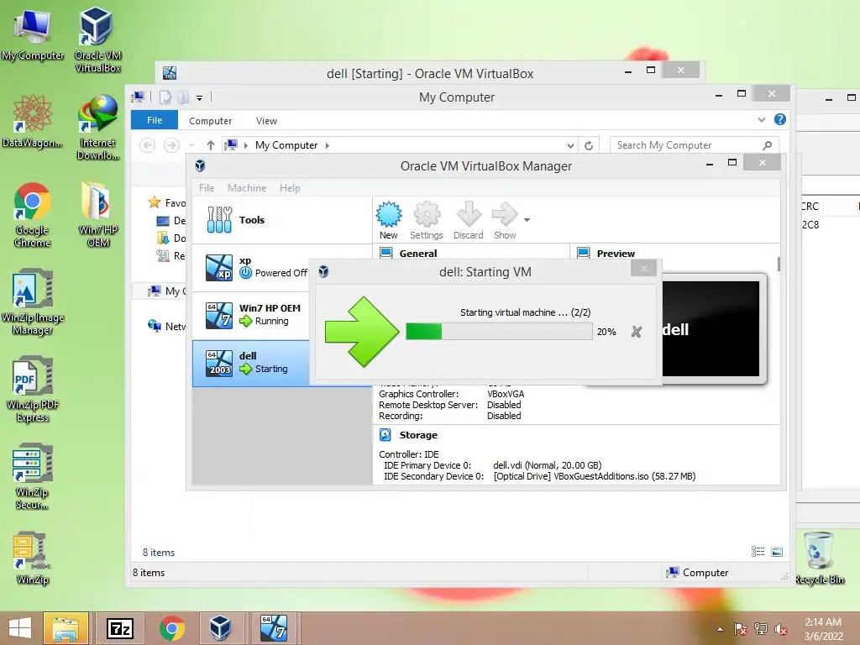Click the Forward arrow in My Computer
Viewport: 860px width, 645px height.
pyautogui.click(x=171, y=145)
